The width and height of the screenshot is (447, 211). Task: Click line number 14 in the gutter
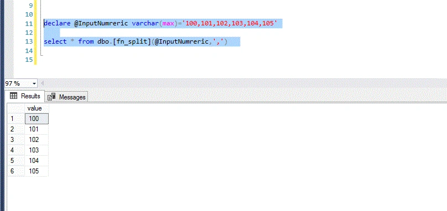pos(29,51)
